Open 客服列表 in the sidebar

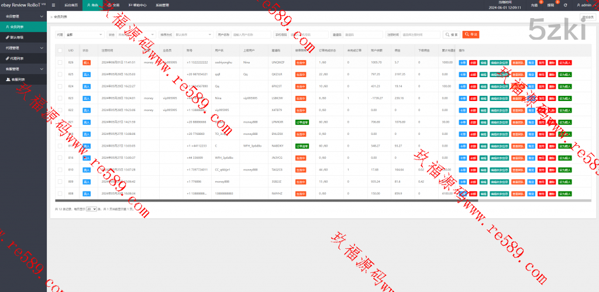tap(23, 79)
